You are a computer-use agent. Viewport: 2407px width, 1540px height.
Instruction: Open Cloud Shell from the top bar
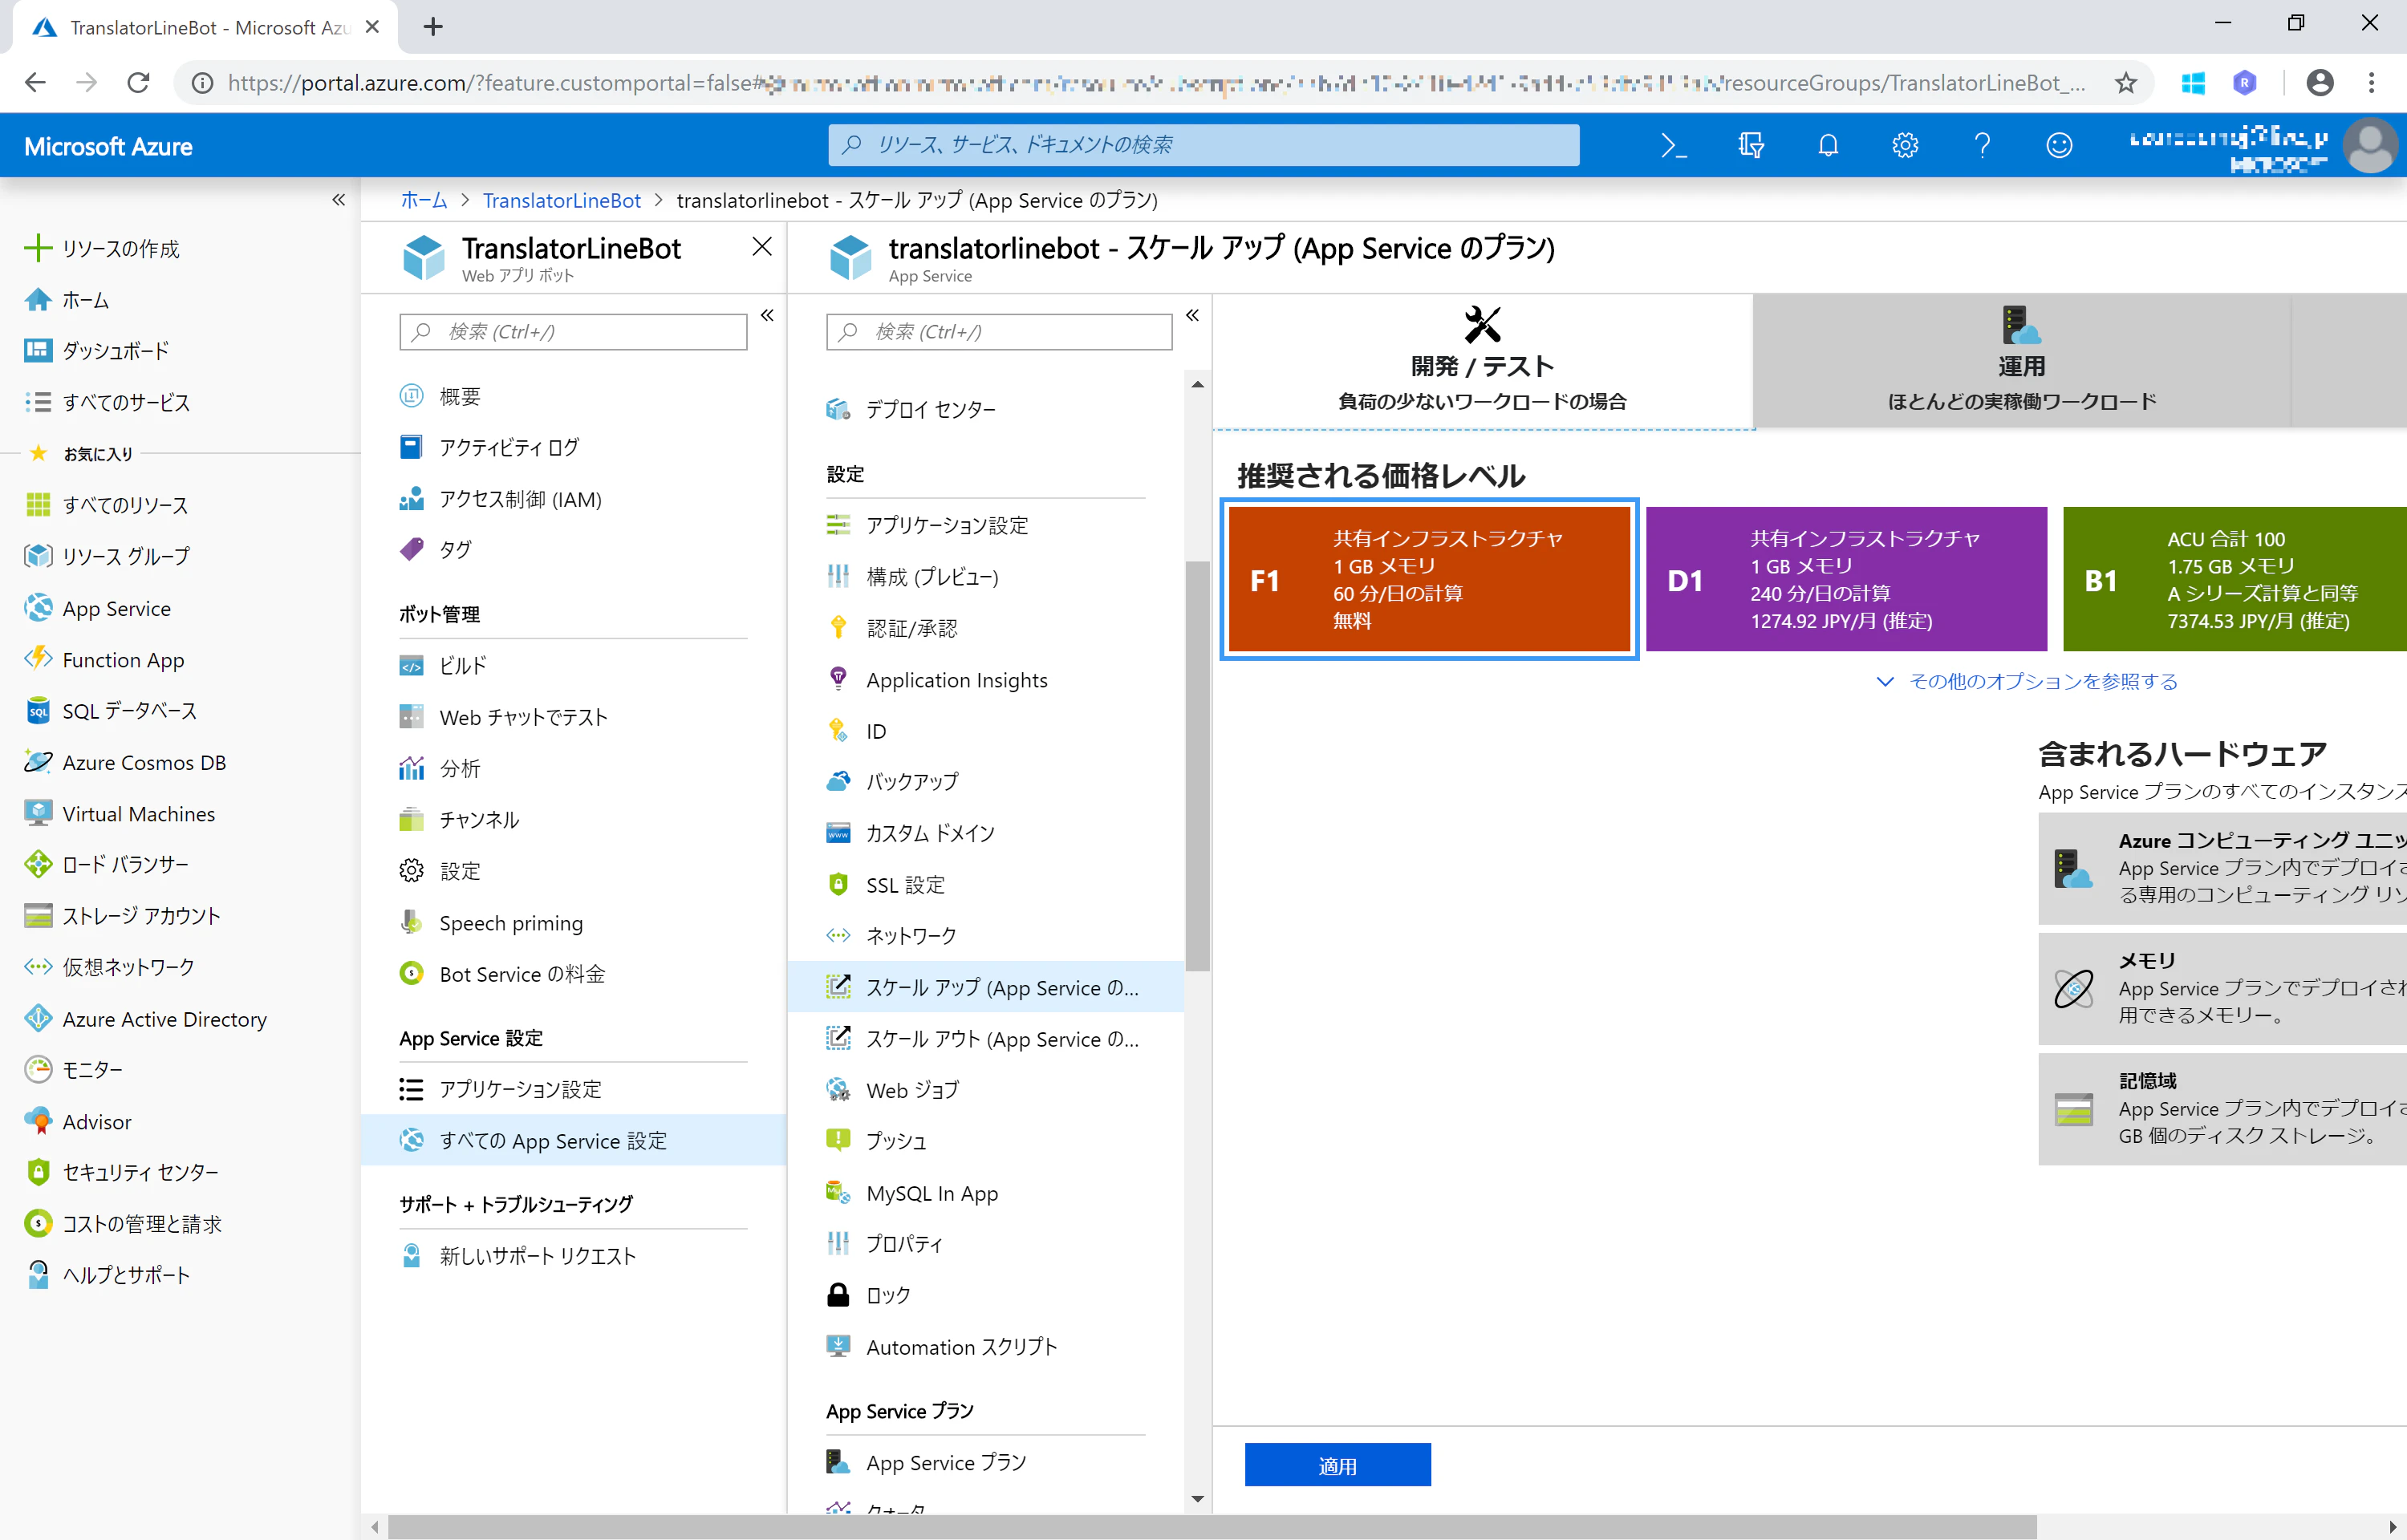[x=1673, y=145]
